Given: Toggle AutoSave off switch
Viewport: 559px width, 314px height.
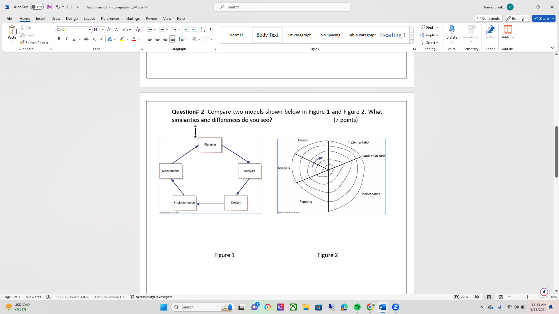Looking at the screenshot, I should (x=37, y=7).
